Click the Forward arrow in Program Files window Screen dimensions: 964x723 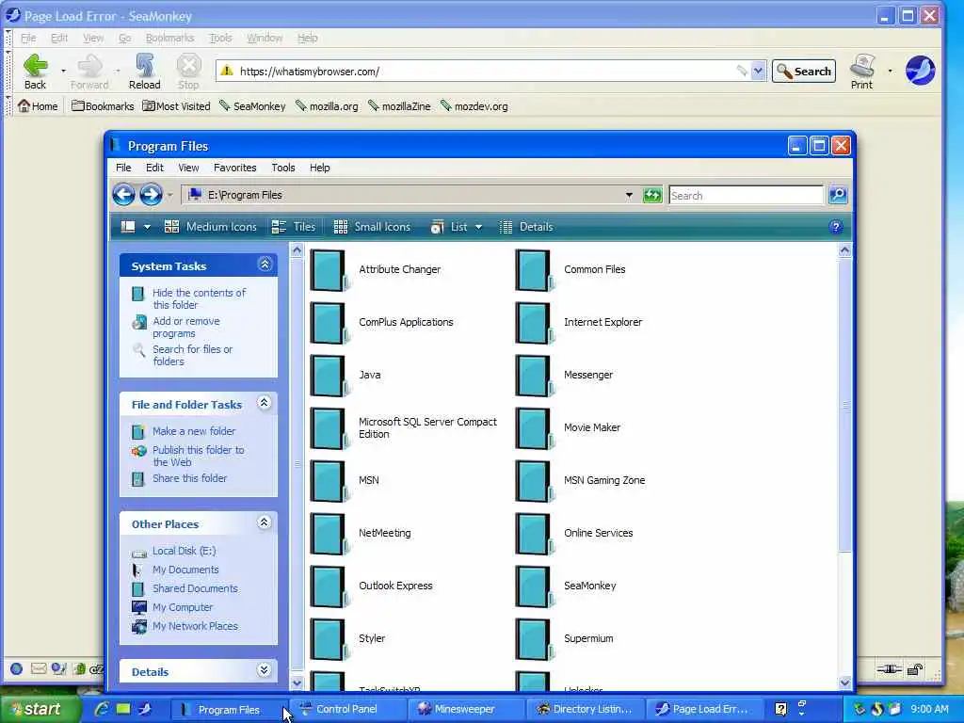click(151, 195)
